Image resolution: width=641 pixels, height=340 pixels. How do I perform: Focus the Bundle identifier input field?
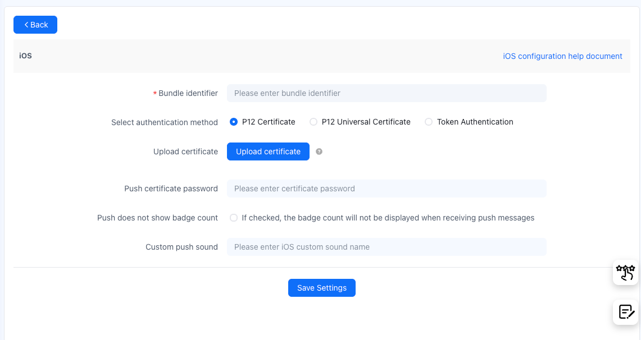coord(387,93)
